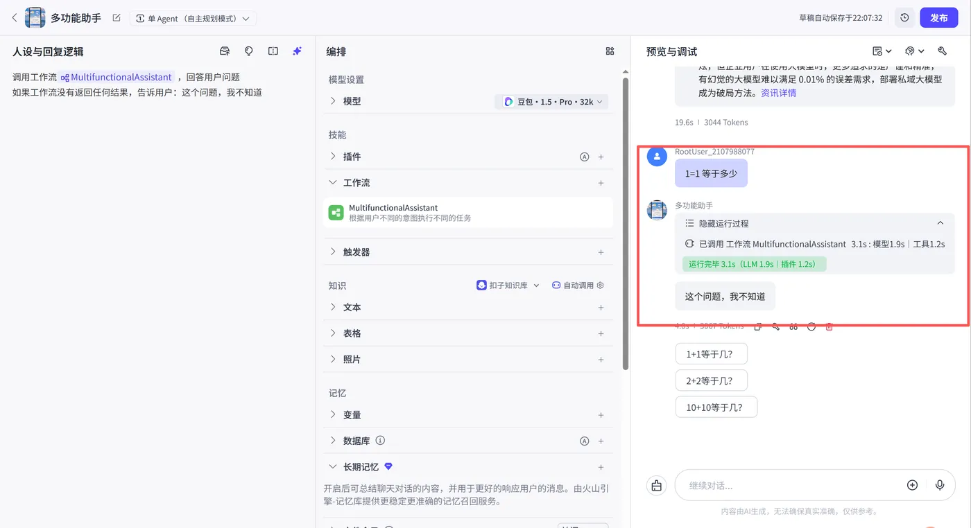
Task: Collapse the 隐藏运行过程 section chevron
Action: [x=940, y=223]
